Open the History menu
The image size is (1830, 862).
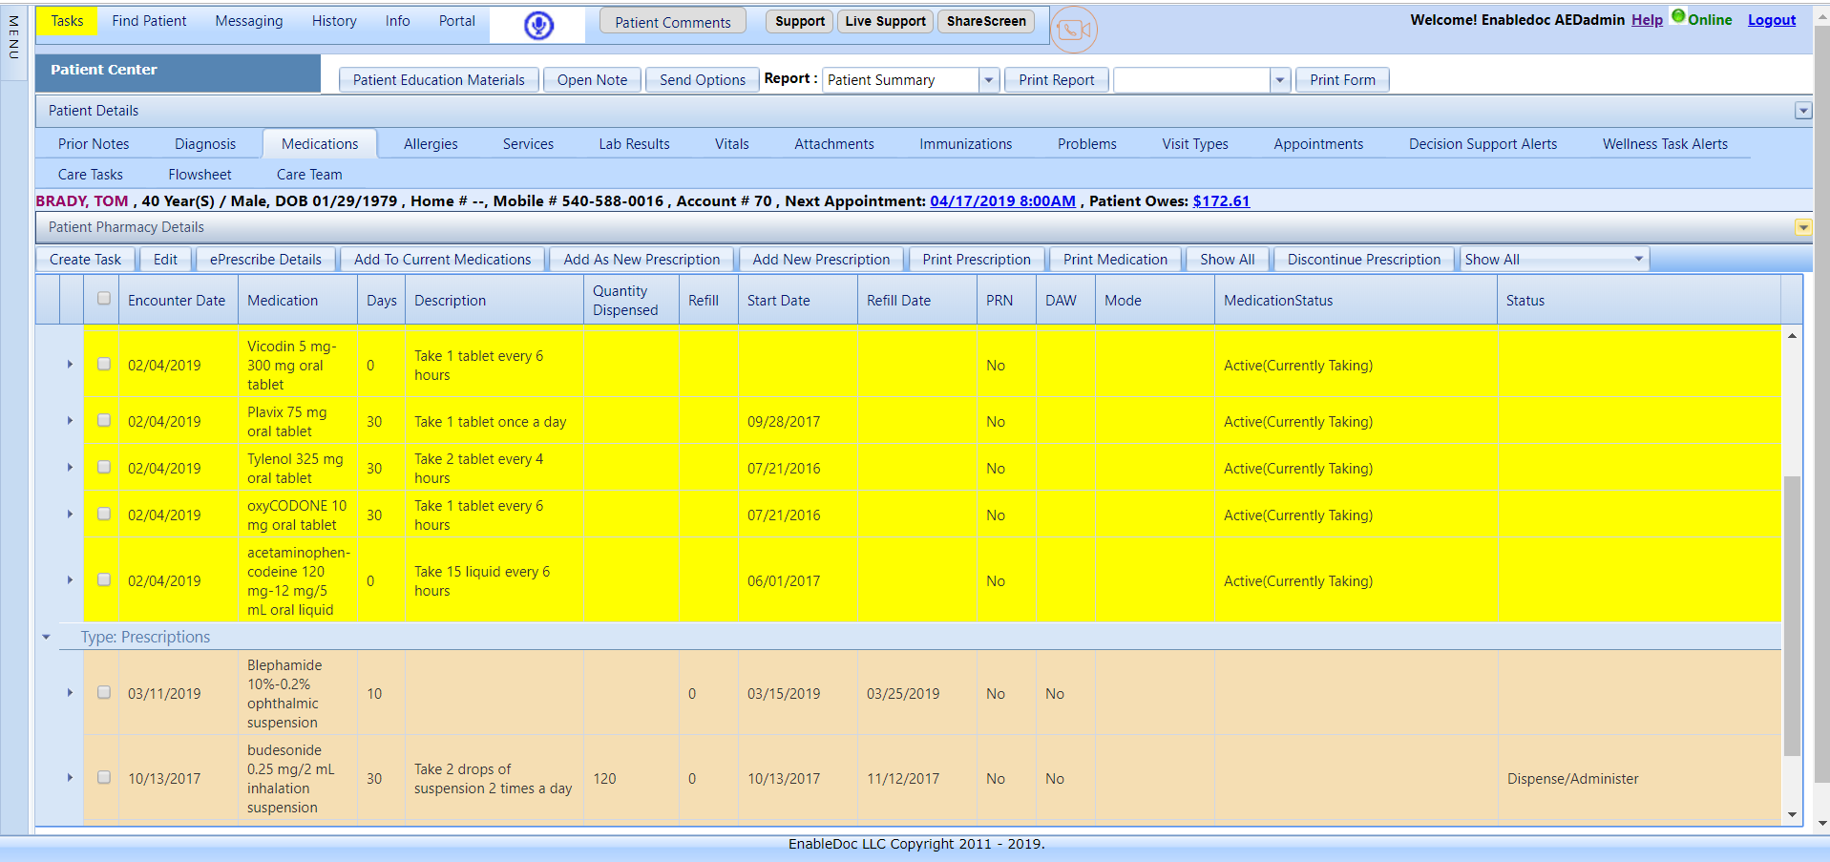tap(334, 21)
